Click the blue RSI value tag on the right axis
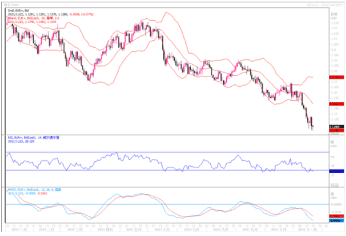 point(336,171)
